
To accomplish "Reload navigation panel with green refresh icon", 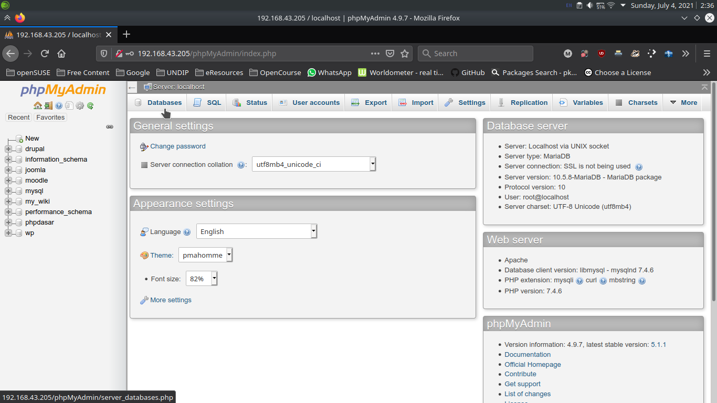I will click(x=90, y=105).
